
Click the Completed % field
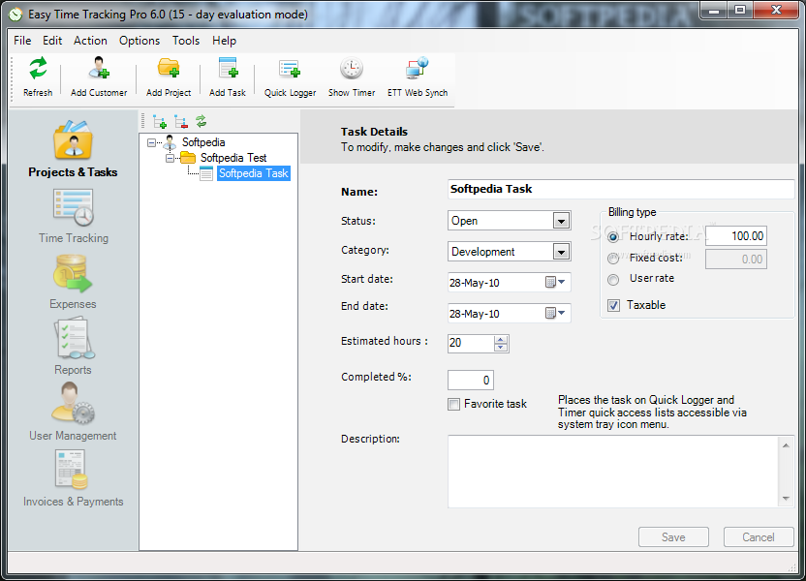coord(471,381)
